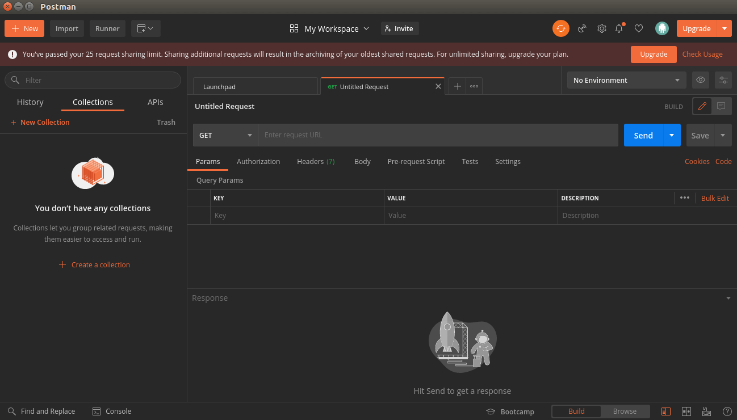Viewport: 737px width, 420px height.
Task: Click Upgrade in the warning banner
Action: pyautogui.click(x=654, y=54)
